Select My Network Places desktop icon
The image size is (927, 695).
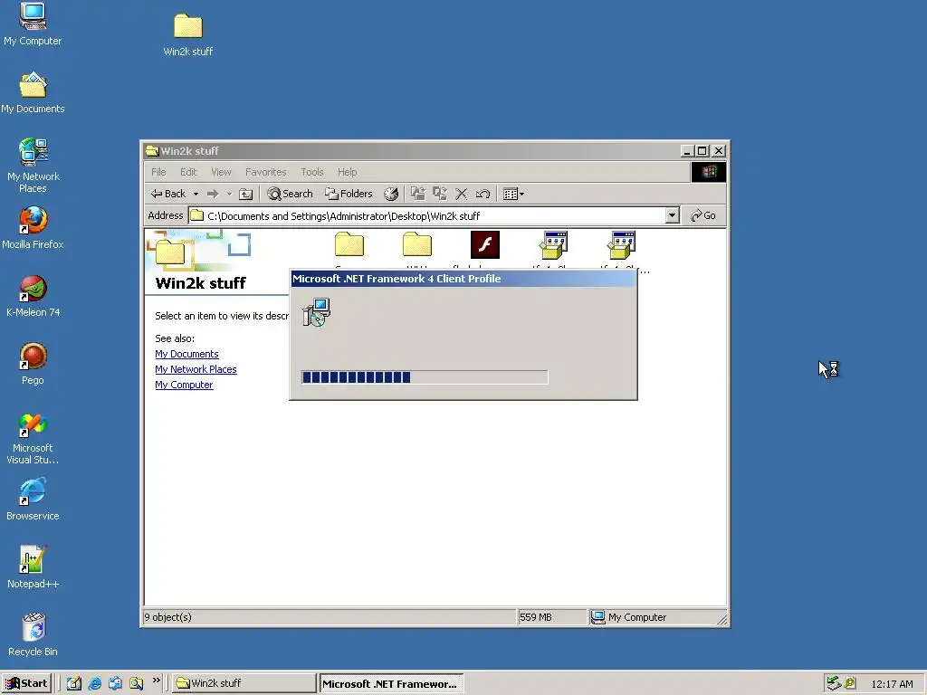pos(33,166)
